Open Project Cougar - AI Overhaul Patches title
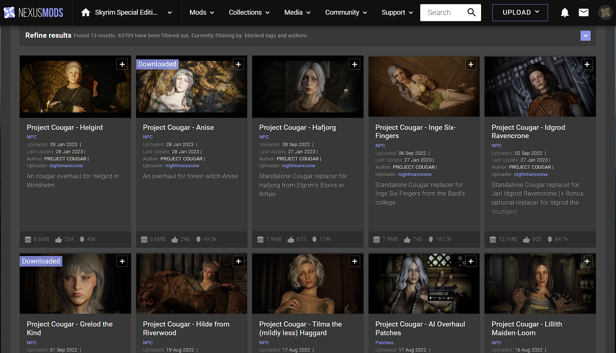Image resolution: width=616 pixels, height=353 pixels. tap(420, 328)
